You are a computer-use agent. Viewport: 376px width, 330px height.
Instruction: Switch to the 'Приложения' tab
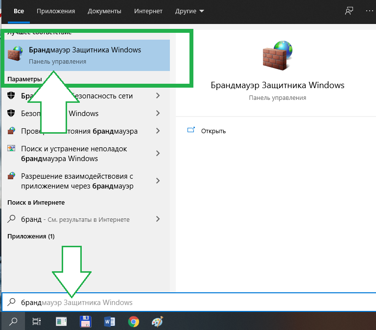click(x=57, y=10)
